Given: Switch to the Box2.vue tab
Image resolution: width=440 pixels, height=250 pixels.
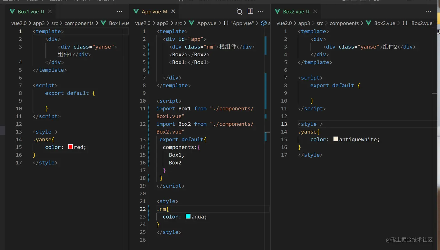Looking at the screenshot, I should [293, 12].
